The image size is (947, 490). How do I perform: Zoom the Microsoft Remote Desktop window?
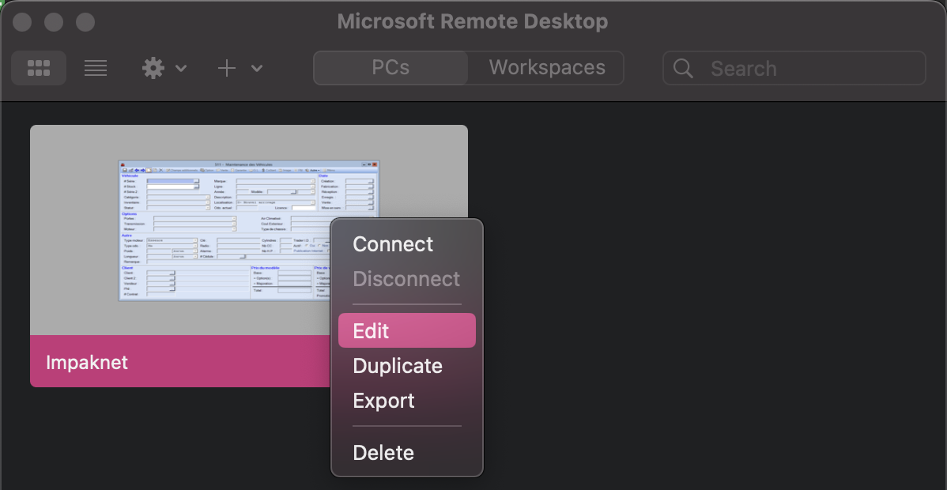pos(85,22)
